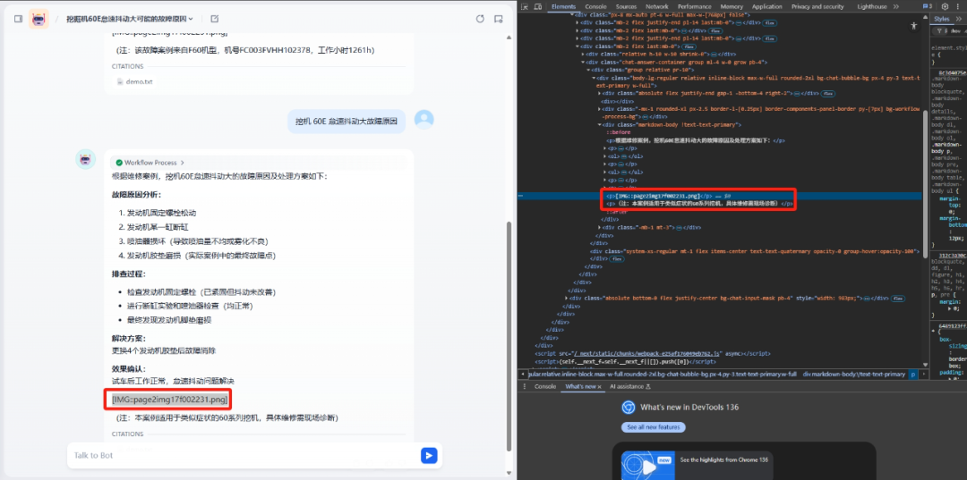Screen dimensions: 967x480
Task: Click the green Workflow Process success icon
Action: point(119,163)
